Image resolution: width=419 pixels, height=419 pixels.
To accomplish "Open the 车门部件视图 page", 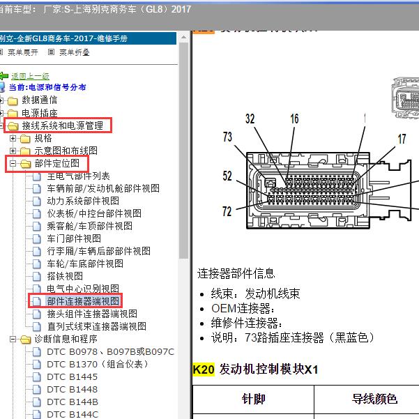I will (74, 238).
